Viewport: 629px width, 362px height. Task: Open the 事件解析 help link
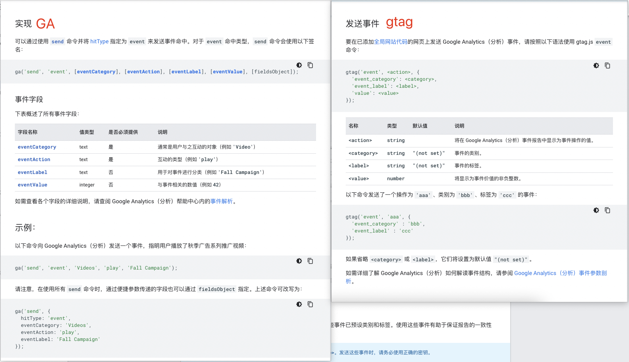[x=221, y=201]
